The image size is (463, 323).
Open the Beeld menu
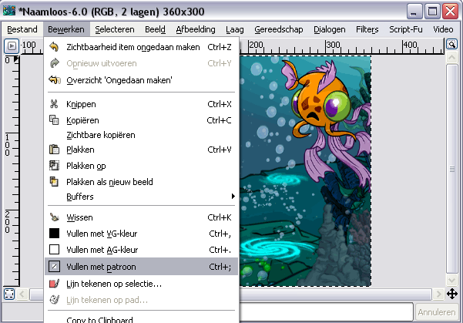point(155,29)
